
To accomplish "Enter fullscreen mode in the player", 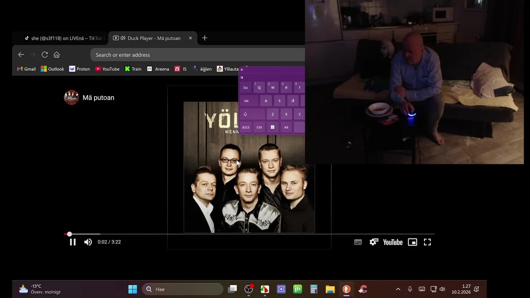I will (427, 242).
